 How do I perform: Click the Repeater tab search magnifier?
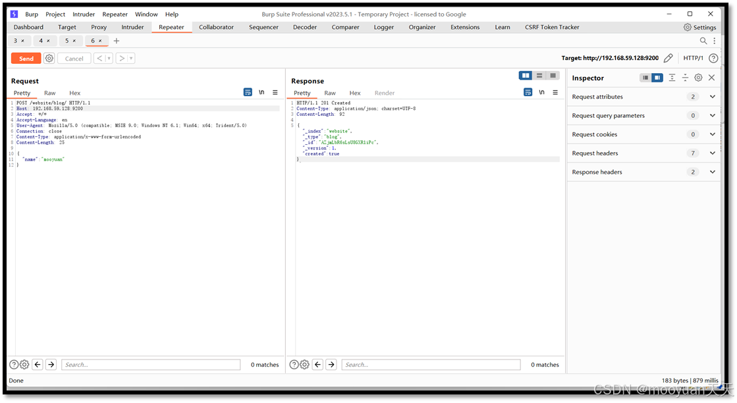click(x=703, y=41)
